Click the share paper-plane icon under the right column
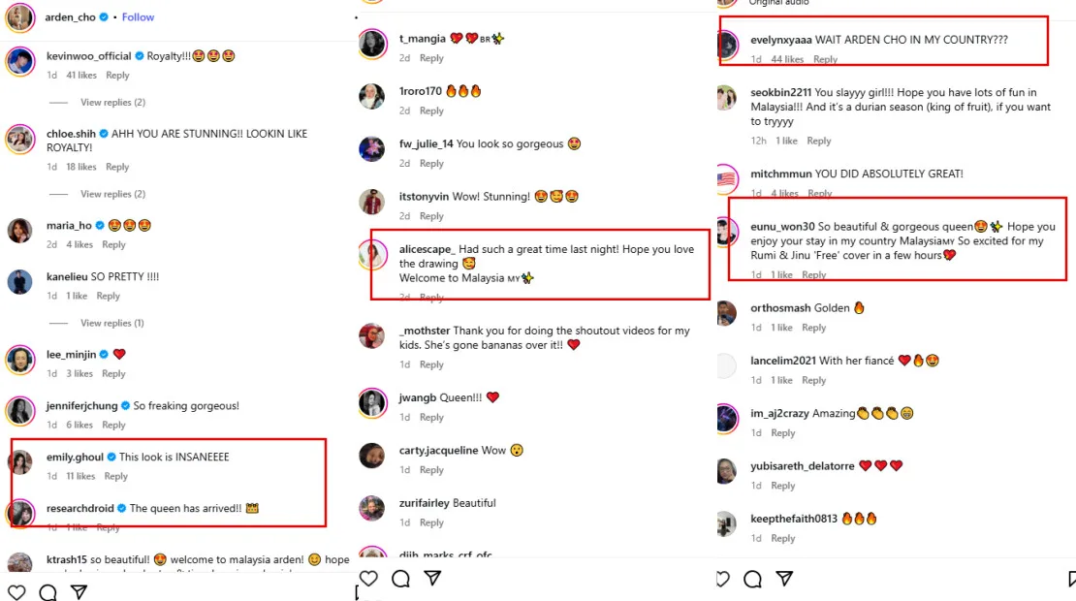Image resolution: width=1076 pixels, height=601 pixels. [x=784, y=579]
